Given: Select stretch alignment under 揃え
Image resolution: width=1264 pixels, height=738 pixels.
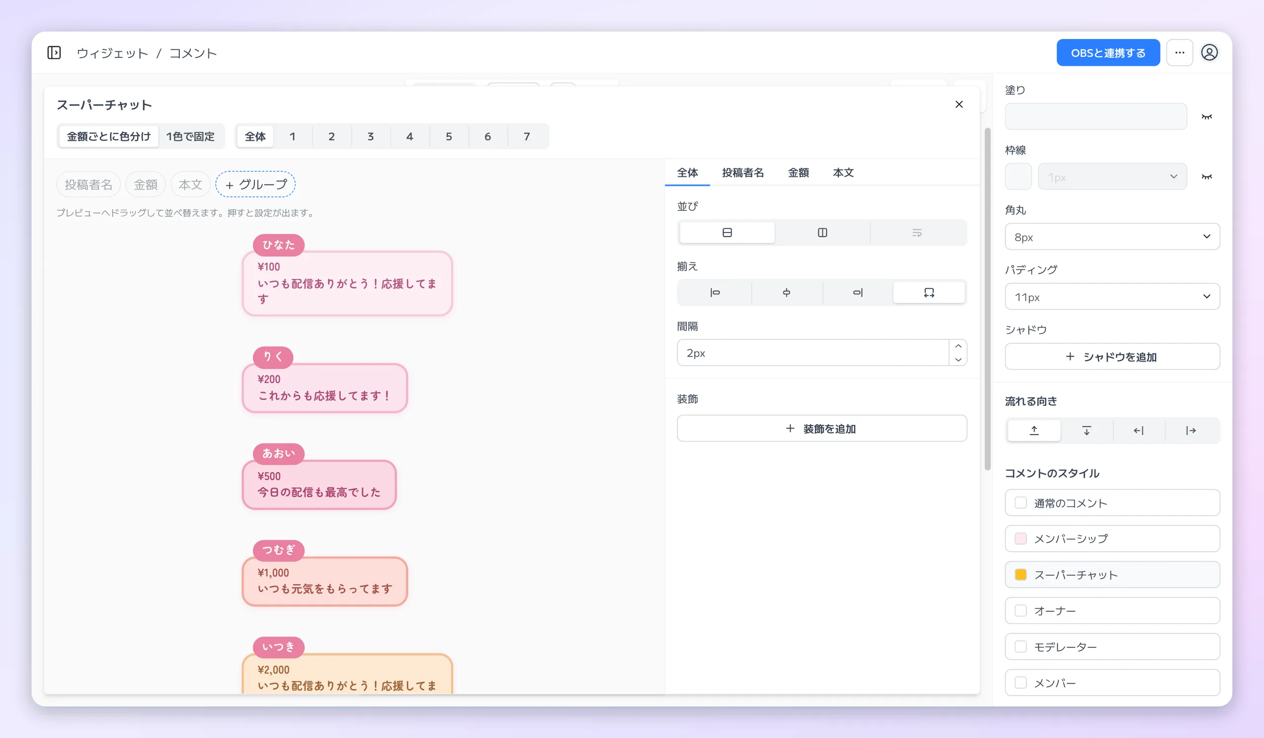Looking at the screenshot, I should (929, 293).
